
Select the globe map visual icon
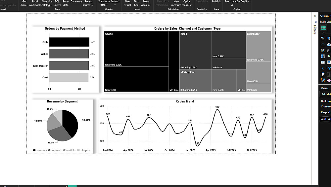(x=329, y=56)
